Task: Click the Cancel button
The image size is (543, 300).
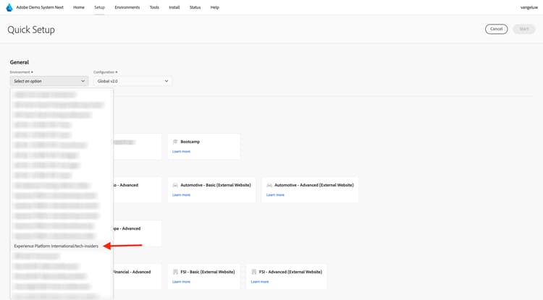Action: point(496,29)
